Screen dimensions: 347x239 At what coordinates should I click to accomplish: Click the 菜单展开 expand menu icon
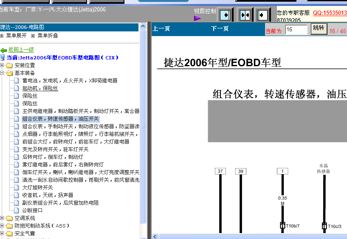[x=2, y=36]
